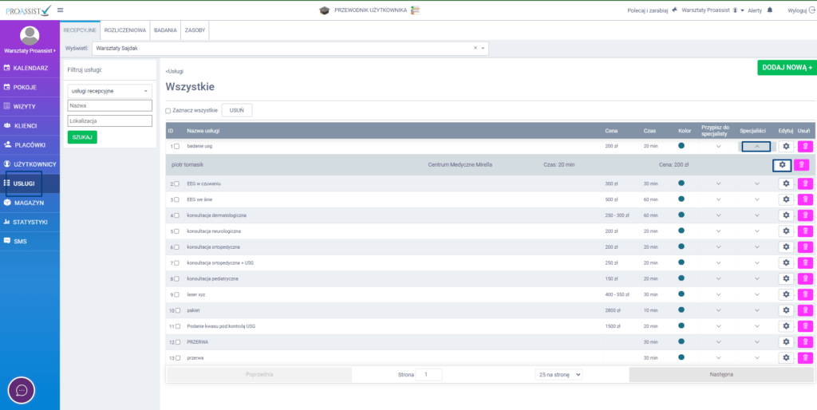Click color dot for konsultacja dermatologiczna
The height and width of the screenshot is (410, 817).
coord(681,215)
